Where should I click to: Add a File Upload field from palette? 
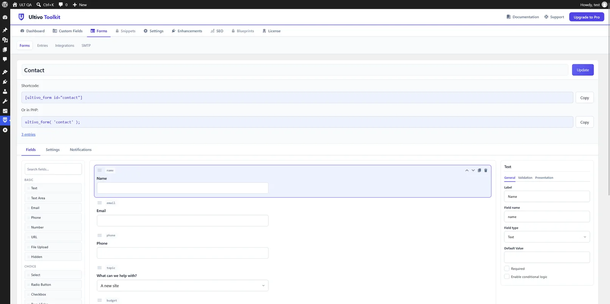[53, 247]
